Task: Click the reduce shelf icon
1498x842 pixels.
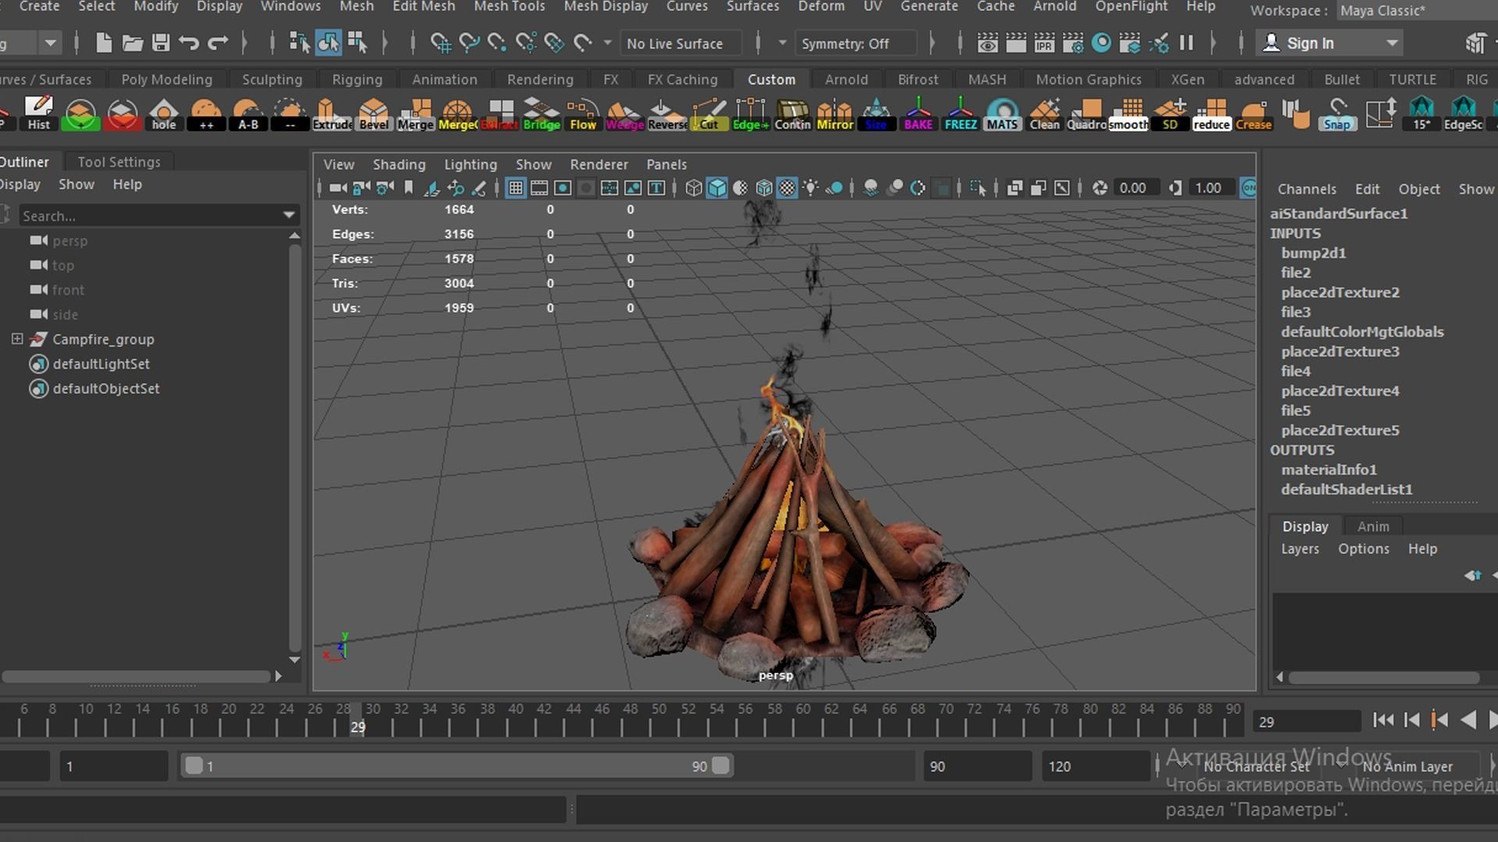Action: pyautogui.click(x=1212, y=114)
